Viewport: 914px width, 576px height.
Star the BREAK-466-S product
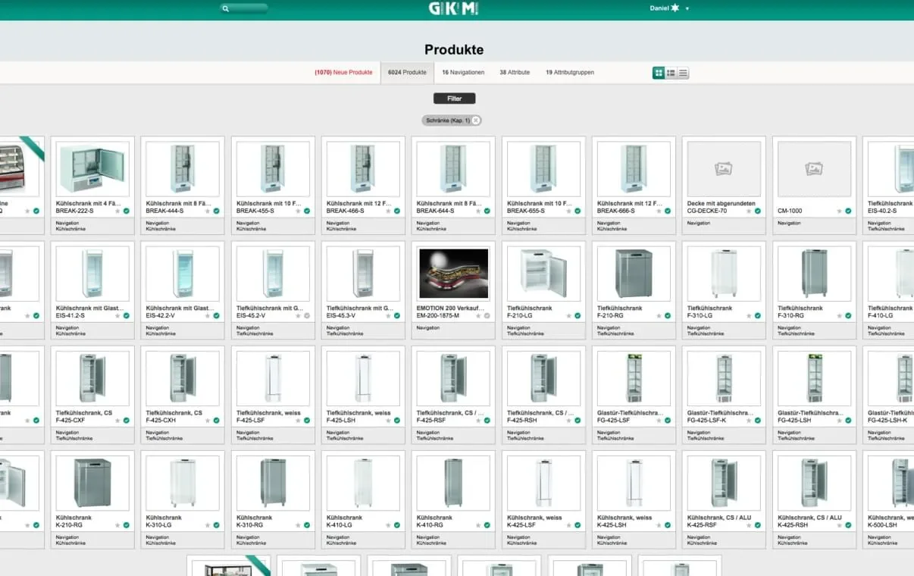pyautogui.click(x=389, y=211)
